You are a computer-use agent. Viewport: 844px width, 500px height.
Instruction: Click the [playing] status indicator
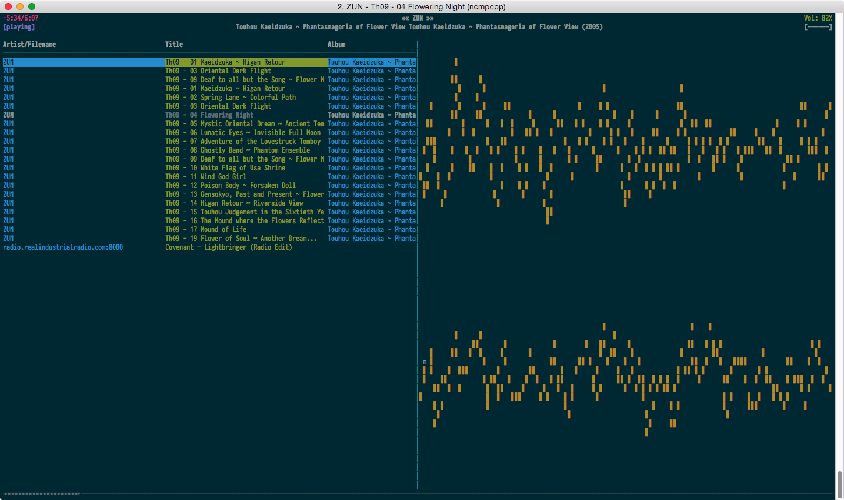(x=19, y=27)
